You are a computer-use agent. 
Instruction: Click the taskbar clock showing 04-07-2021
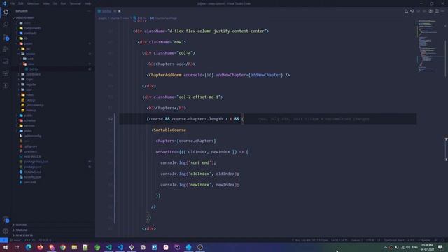[x=427, y=247]
